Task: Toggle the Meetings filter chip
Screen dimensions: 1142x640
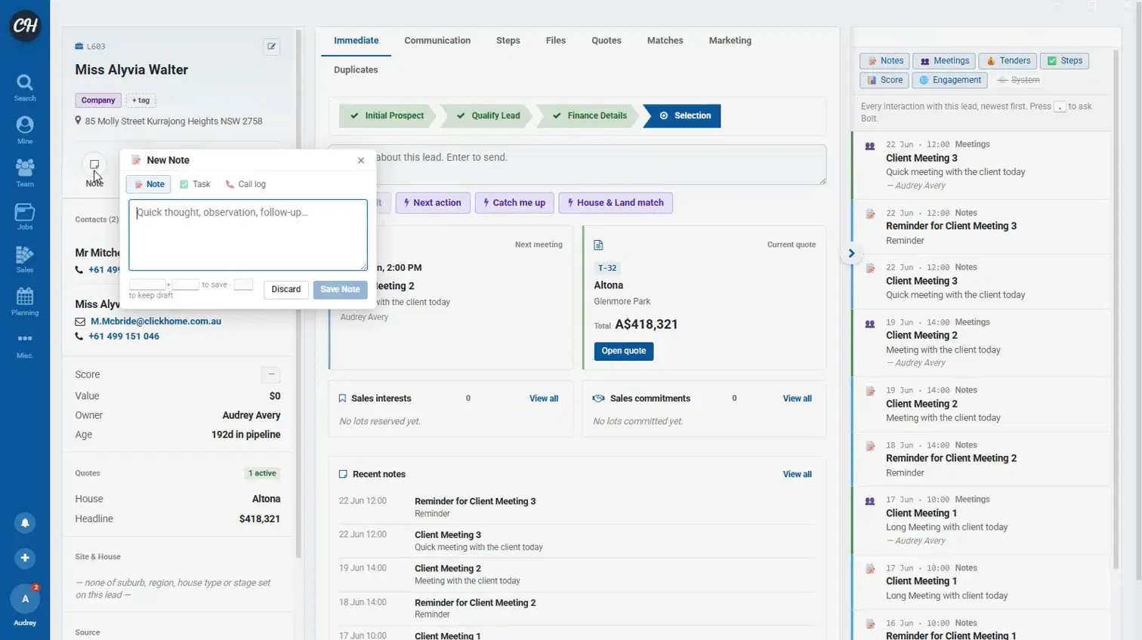Action: 944,61
